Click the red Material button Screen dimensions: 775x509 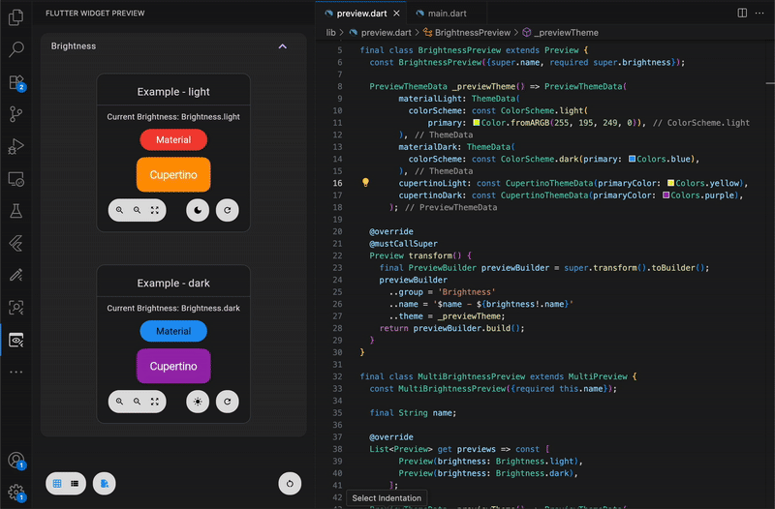click(173, 139)
